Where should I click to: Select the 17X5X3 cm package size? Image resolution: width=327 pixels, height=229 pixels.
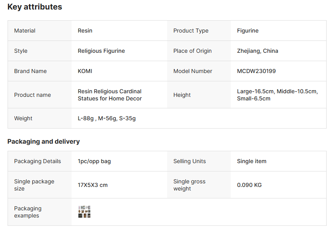(x=93, y=185)
